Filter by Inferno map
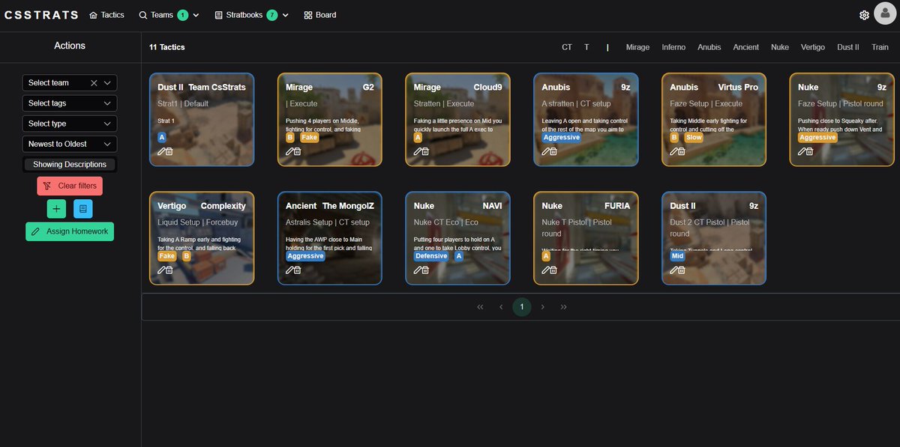This screenshot has height=447, width=900. tap(673, 47)
